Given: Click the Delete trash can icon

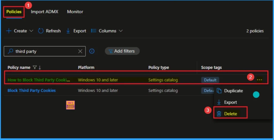Looking at the screenshot, I should coord(219,114).
